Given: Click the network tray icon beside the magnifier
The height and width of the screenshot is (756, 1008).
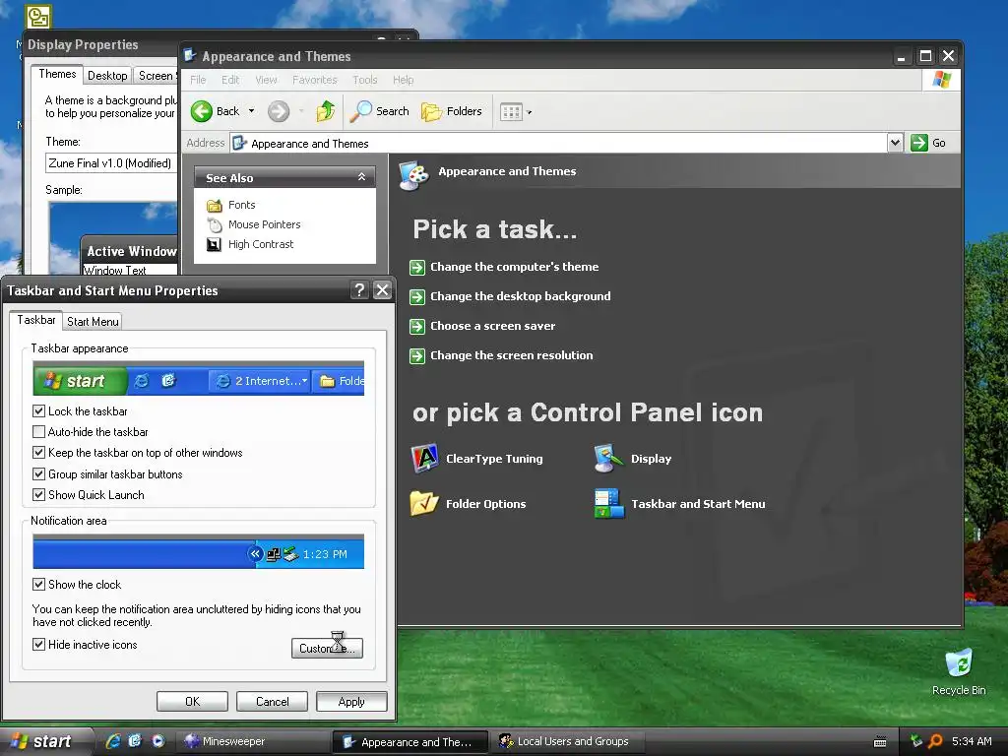Looking at the screenshot, I should [x=916, y=741].
